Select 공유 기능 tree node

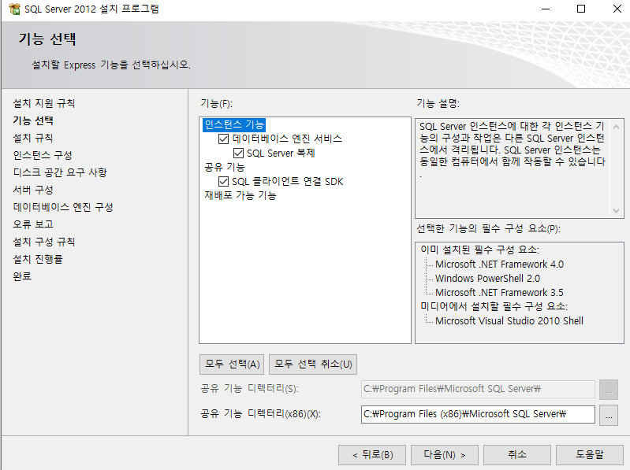225,167
